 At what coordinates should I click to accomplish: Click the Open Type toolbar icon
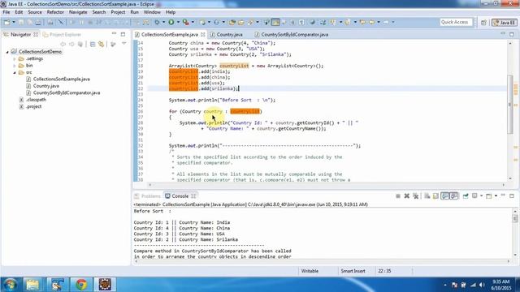pos(232,22)
